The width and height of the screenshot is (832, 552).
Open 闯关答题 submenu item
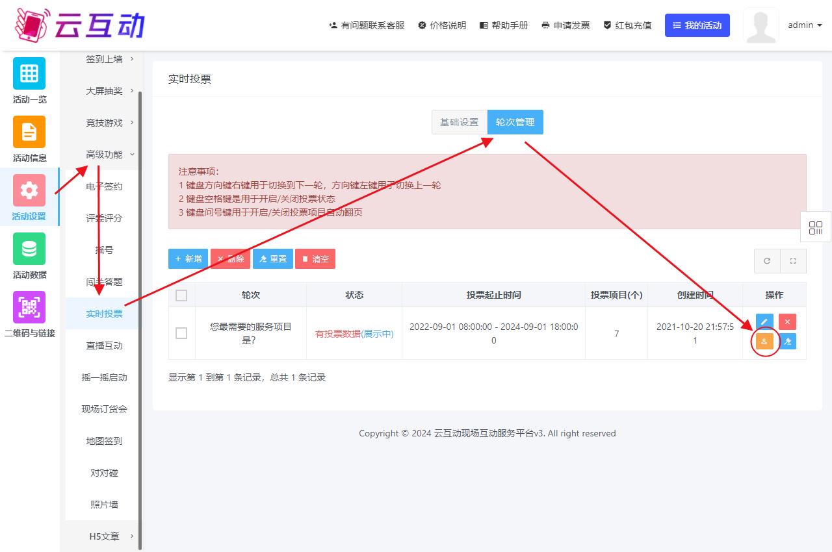[x=104, y=282]
